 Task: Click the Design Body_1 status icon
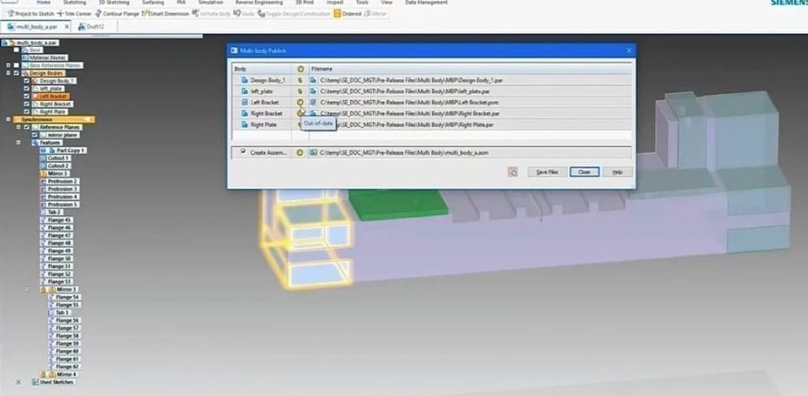(x=300, y=81)
